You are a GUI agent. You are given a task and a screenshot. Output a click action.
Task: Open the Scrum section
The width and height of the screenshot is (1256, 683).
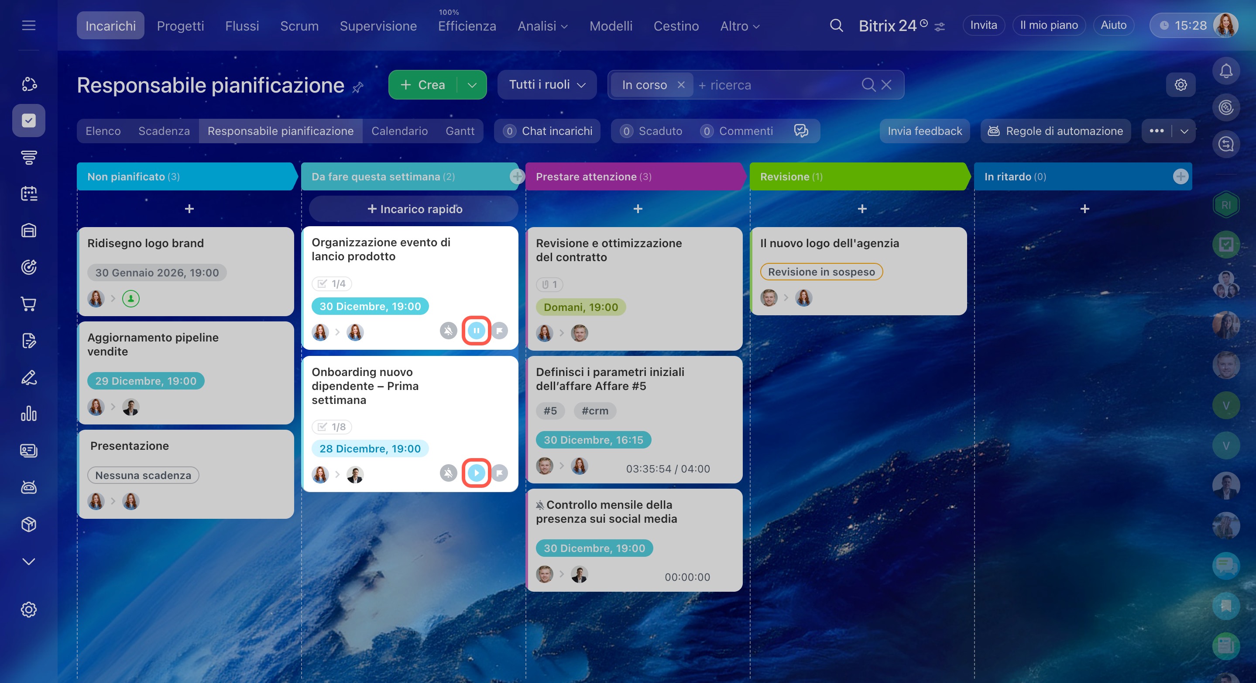pos(299,26)
